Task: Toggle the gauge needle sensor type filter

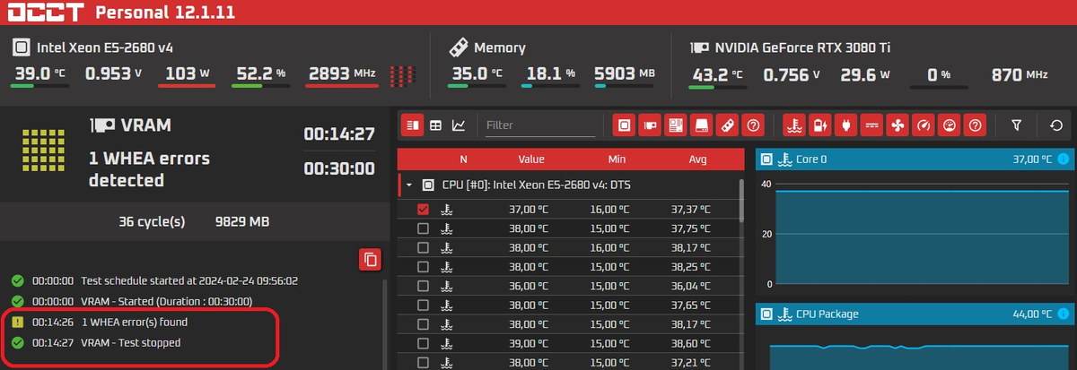Action: tap(923, 125)
